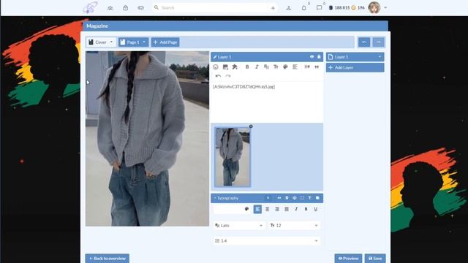Open the square border tab
Image resolution: width=468 pixels, height=263 pixels.
click(x=302, y=198)
